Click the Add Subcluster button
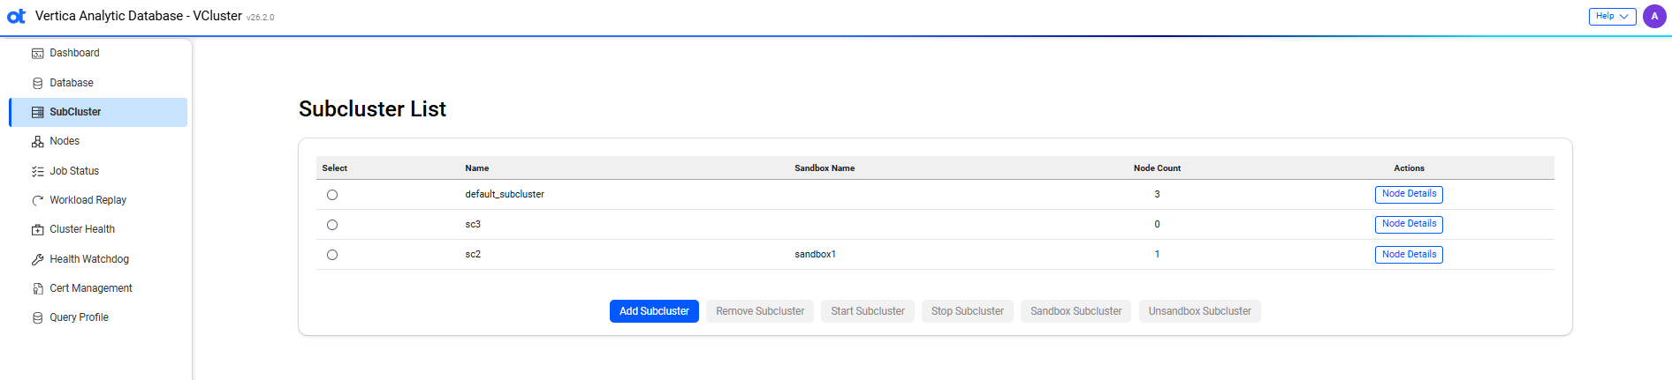The width and height of the screenshot is (1672, 380). [654, 311]
